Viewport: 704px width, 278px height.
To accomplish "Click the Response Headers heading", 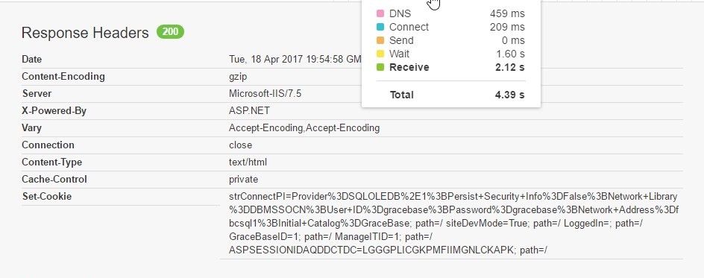I will [x=85, y=33].
